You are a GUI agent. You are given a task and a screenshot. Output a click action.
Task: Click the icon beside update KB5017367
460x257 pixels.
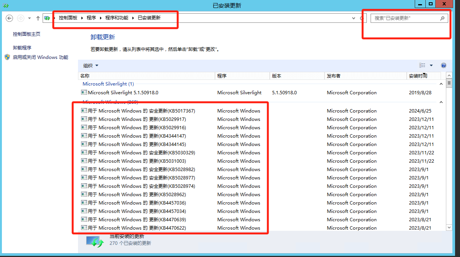coord(84,111)
